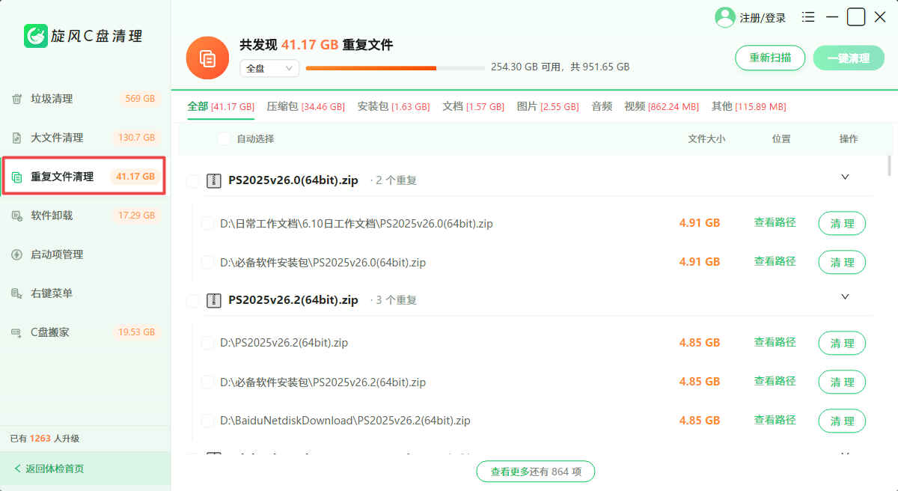Viewport: 898px width, 491px height.
Task: Open 启动项管理 in the sidebar
Action: [x=85, y=254]
